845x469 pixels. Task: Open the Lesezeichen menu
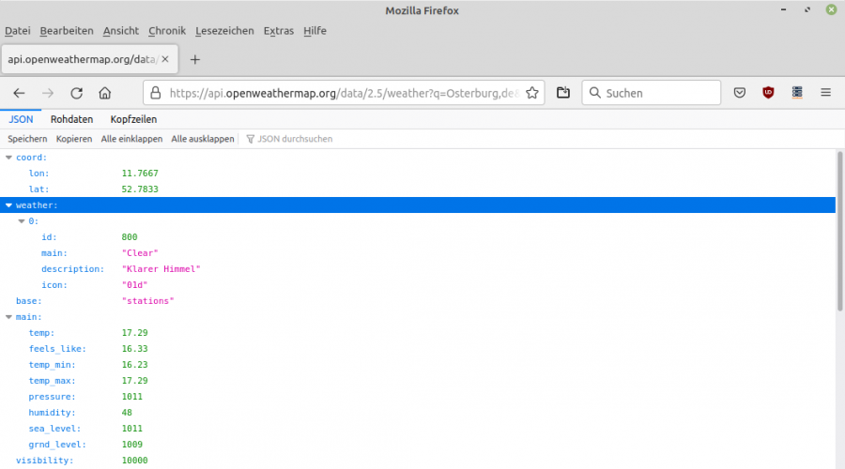[x=224, y=31]
